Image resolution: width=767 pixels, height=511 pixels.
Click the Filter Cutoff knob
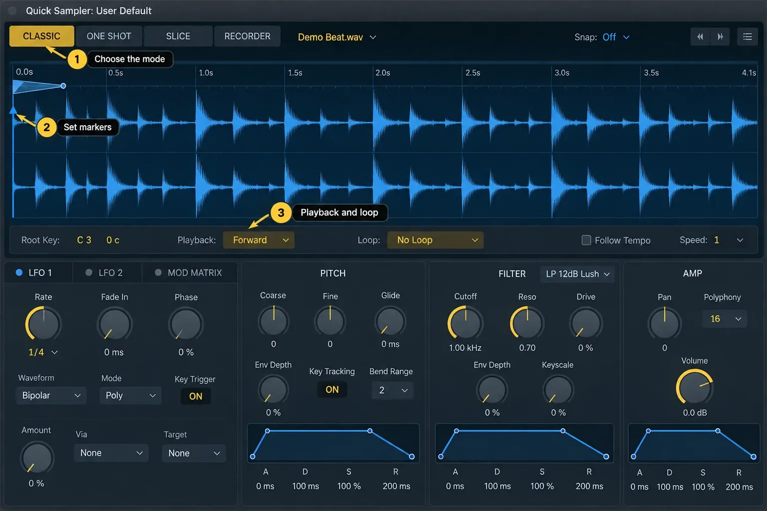point(465,323)
